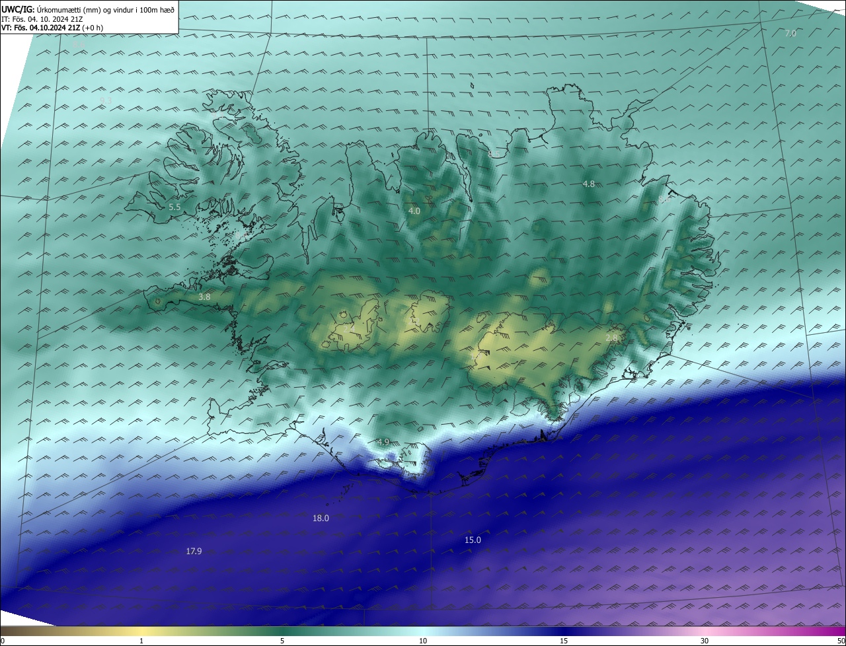
Task: Click the 3.8 value label on the map
Action: [x=204, y=297]
